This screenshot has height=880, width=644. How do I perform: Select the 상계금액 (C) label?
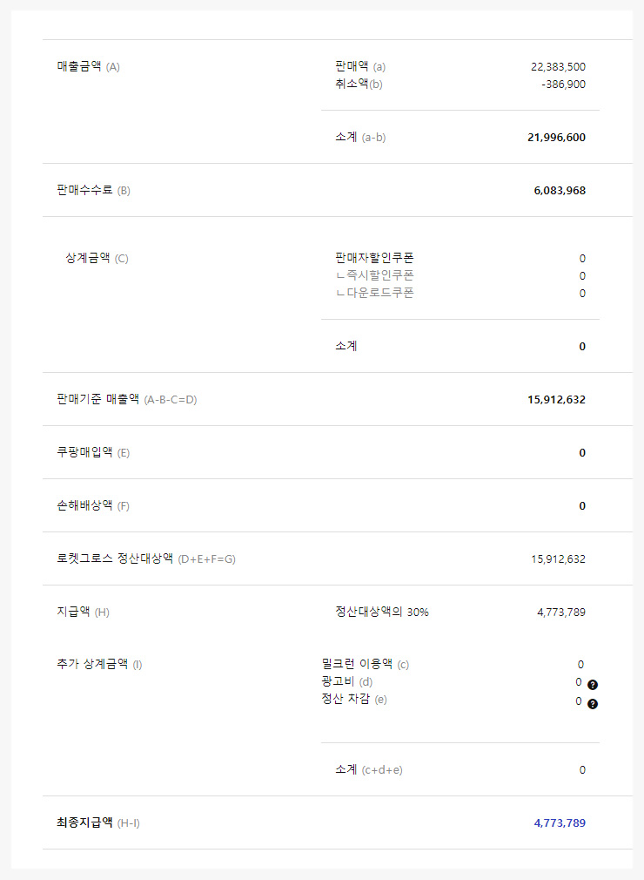[x=97, y=258]
